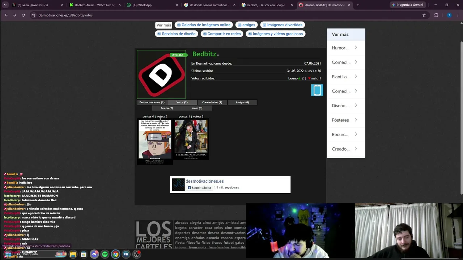Screen dimensions: 463x260
Task: Go back to the previous page
Action: 6,15
